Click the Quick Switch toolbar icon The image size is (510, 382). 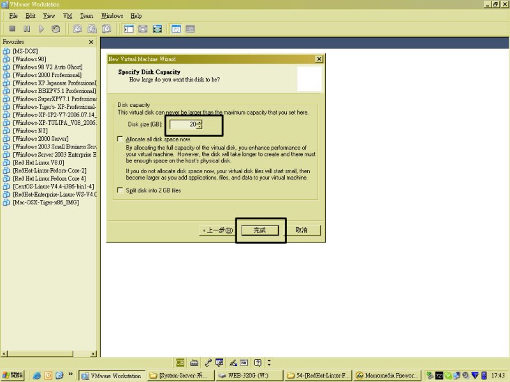(x=143, y=29)
